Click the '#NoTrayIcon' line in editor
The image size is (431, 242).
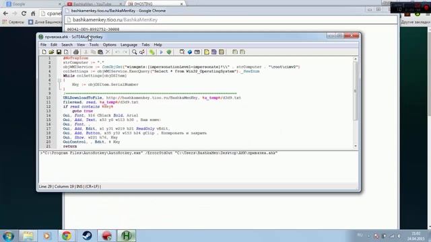[x=75, y=58]
